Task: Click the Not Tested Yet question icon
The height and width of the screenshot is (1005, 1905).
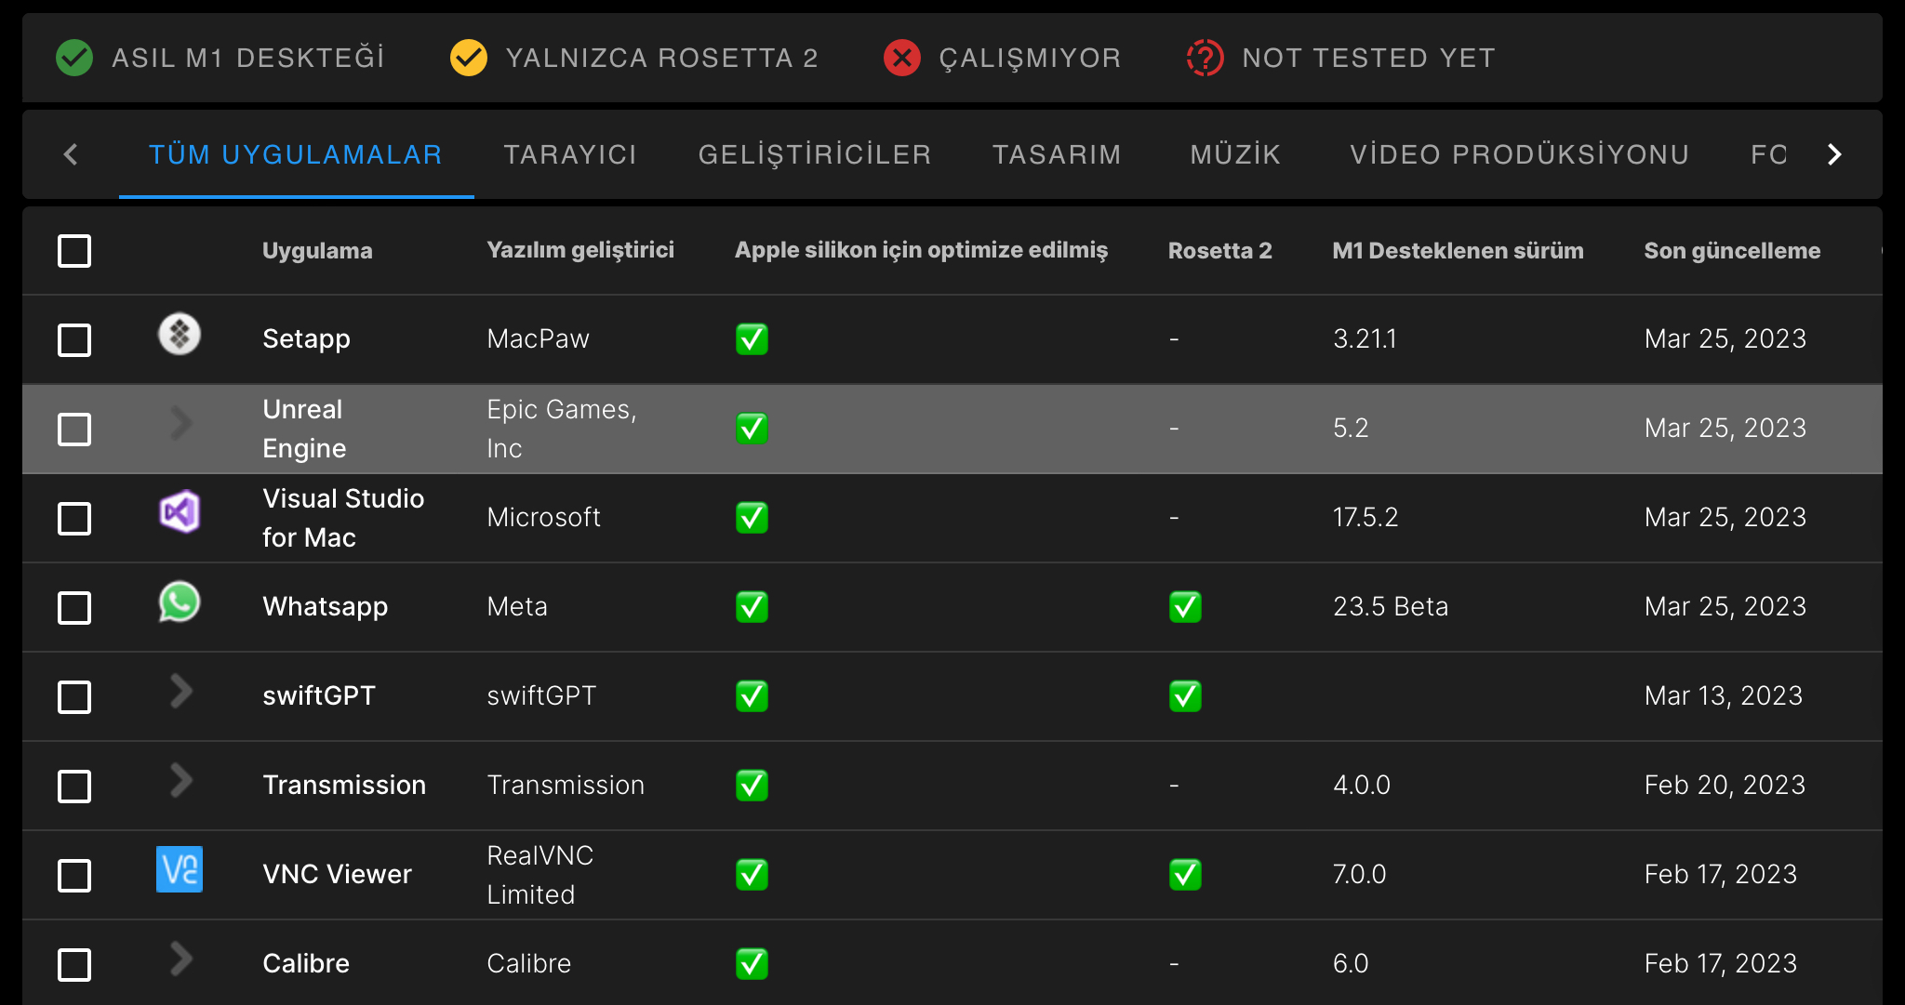Action: pyautogui.click(x=1205, y=58)
